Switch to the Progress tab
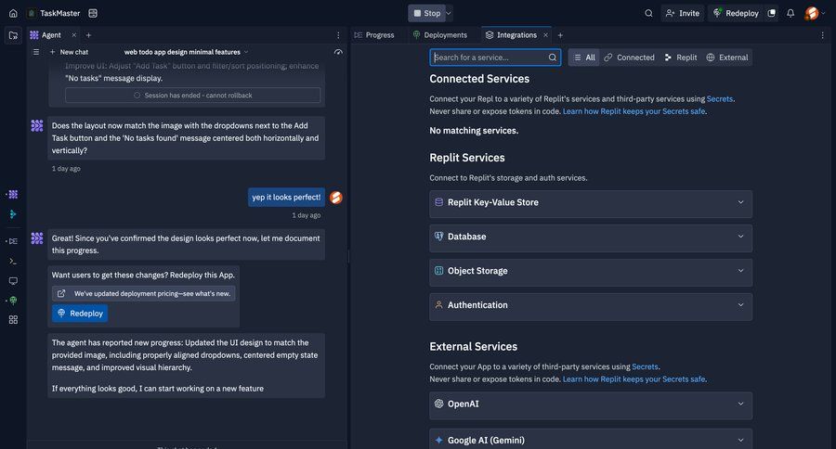 [374, 35]
